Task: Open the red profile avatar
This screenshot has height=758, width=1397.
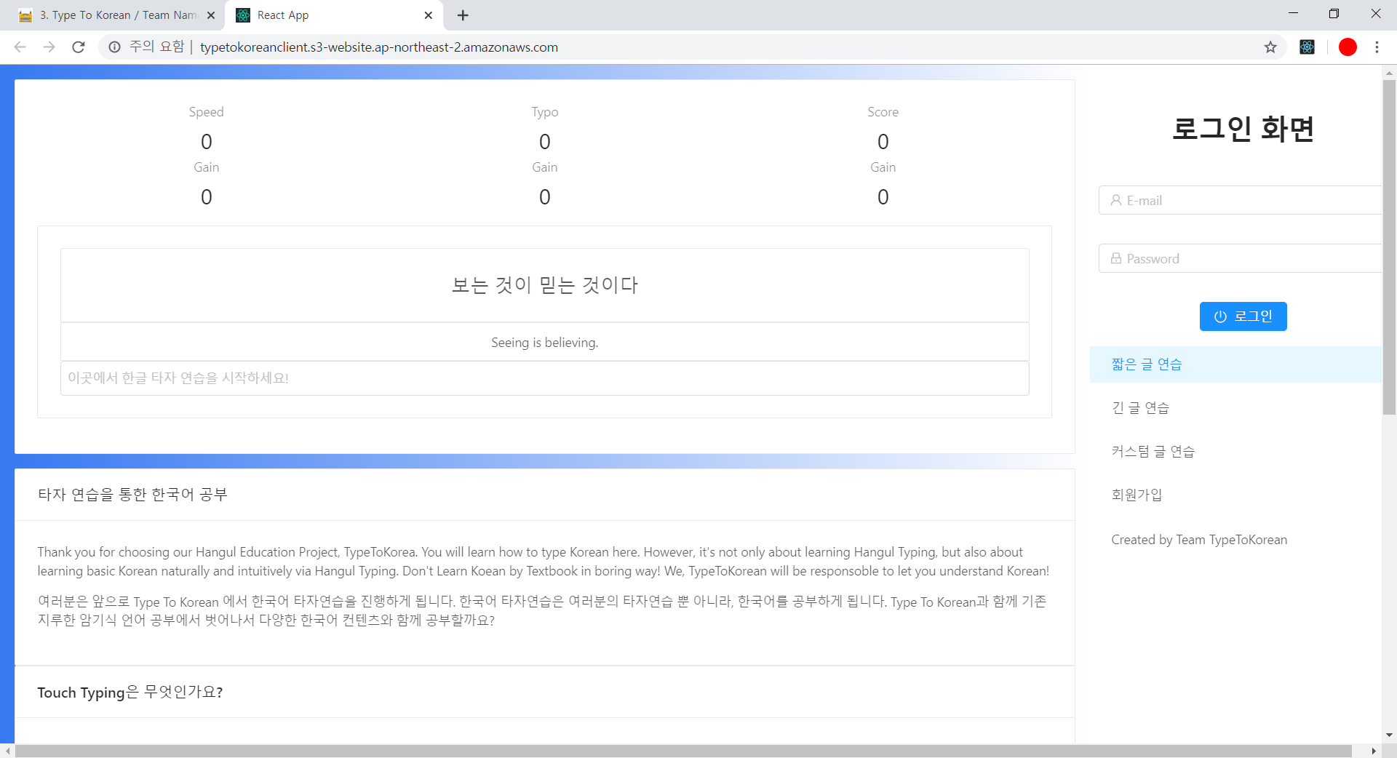Action: click(x=1348, y=47)
